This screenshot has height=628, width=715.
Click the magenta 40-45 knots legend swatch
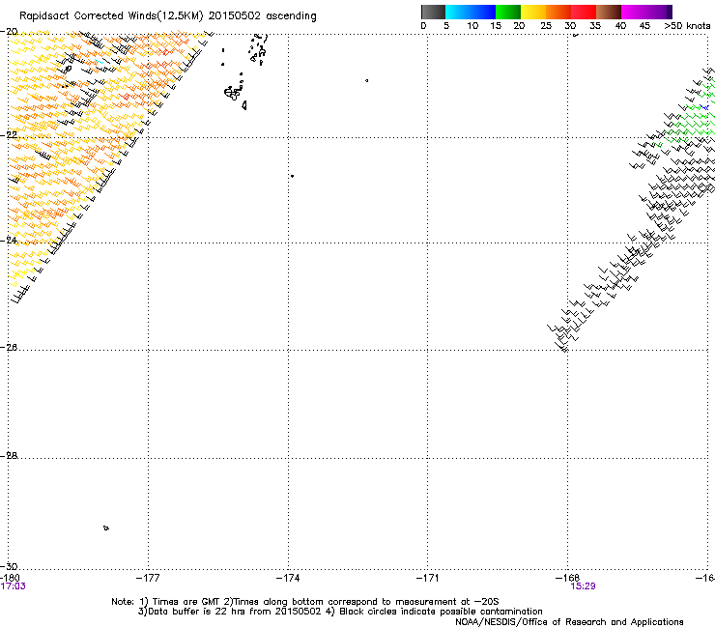click(634, 12)
